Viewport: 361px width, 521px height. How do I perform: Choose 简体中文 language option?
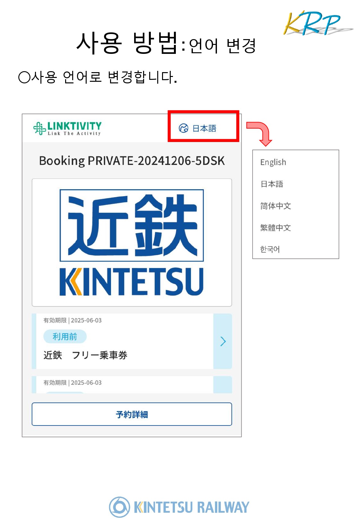click(x=275, y=206)
